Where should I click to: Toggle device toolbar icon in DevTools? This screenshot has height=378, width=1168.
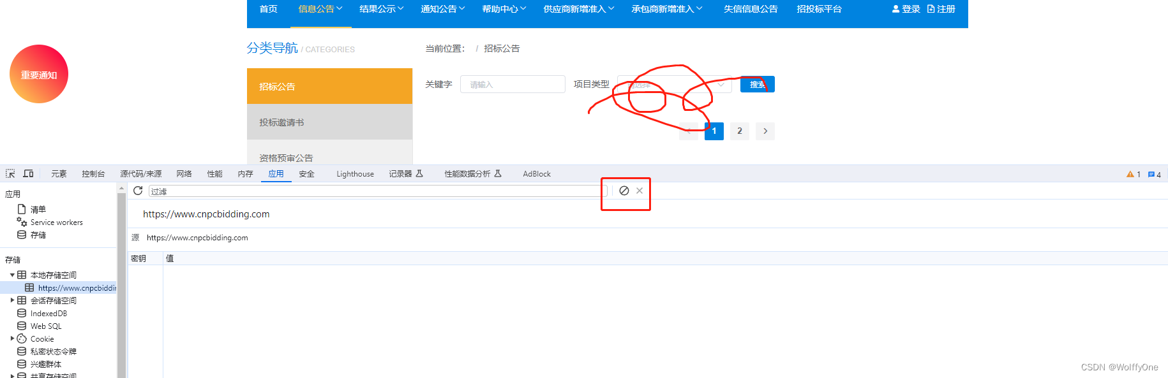click(28, 173)
